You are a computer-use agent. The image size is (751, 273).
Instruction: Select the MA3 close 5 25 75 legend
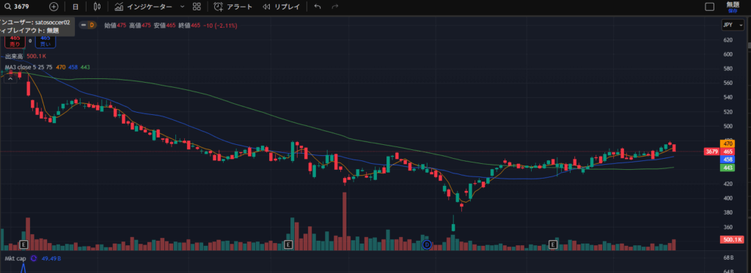pos(29,67)
